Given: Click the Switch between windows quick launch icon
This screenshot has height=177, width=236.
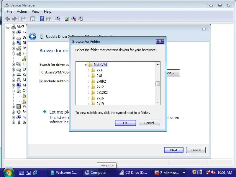Looking at the screenshot, I should [28, 173].
